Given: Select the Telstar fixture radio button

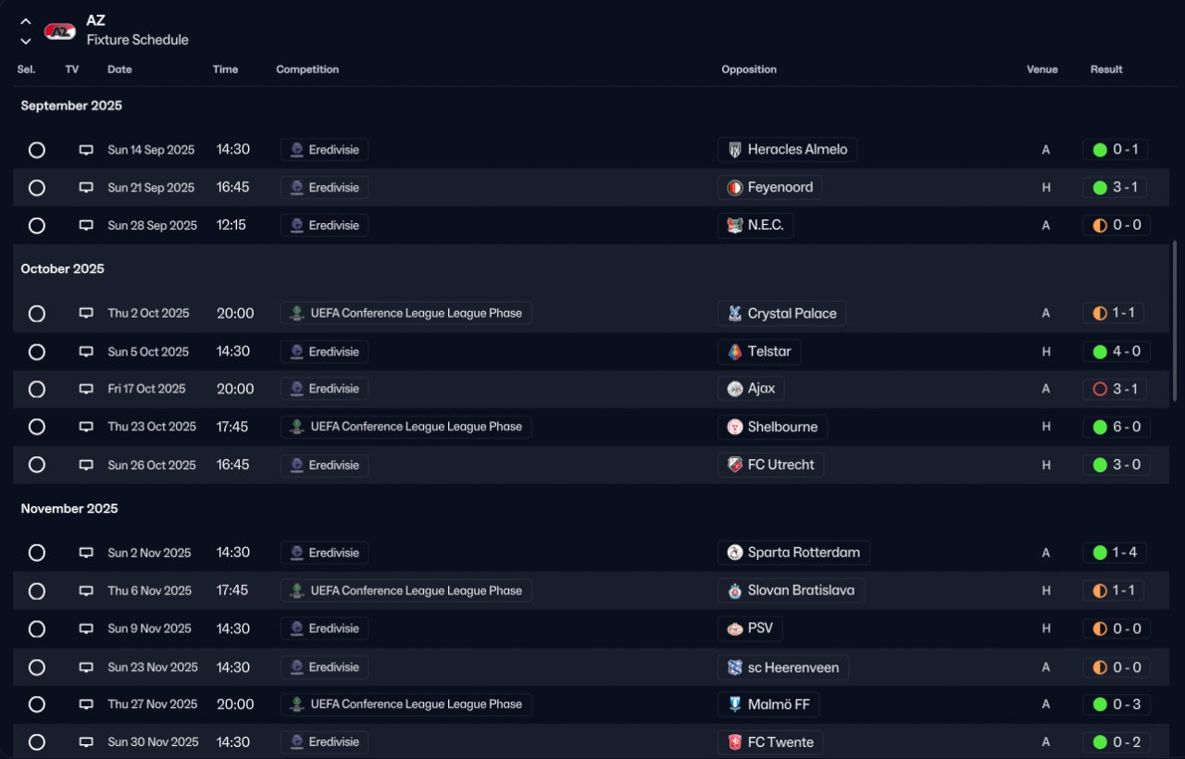Looking at the screenshot, I should pyautogui.click(x=37, y=352).
